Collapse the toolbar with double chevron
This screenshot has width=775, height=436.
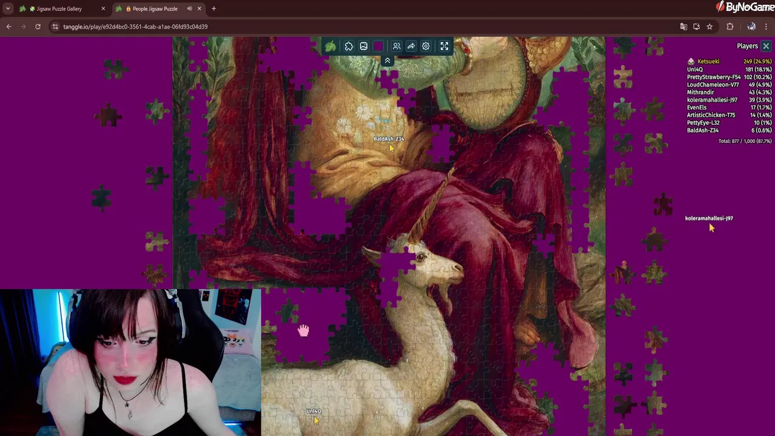[387, 61]
